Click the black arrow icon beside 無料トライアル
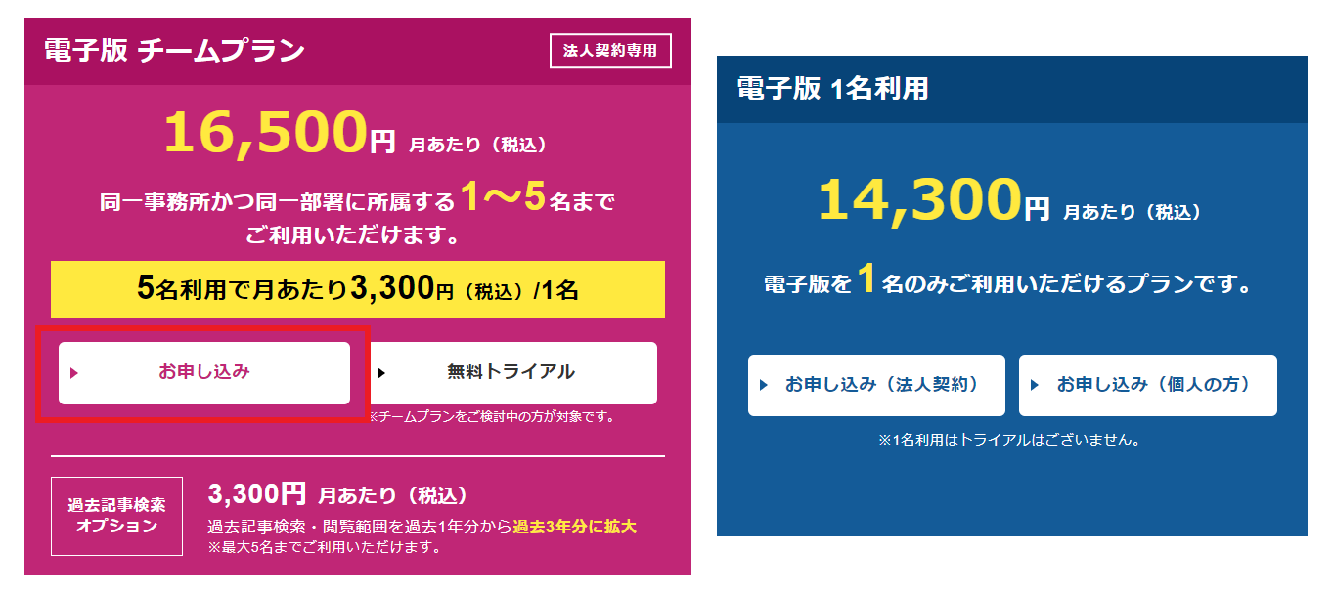 pos(381,372)
